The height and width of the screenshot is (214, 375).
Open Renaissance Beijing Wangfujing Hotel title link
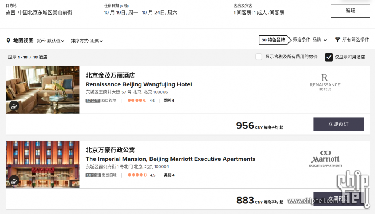pyautogui.click(x=139, y=84)
